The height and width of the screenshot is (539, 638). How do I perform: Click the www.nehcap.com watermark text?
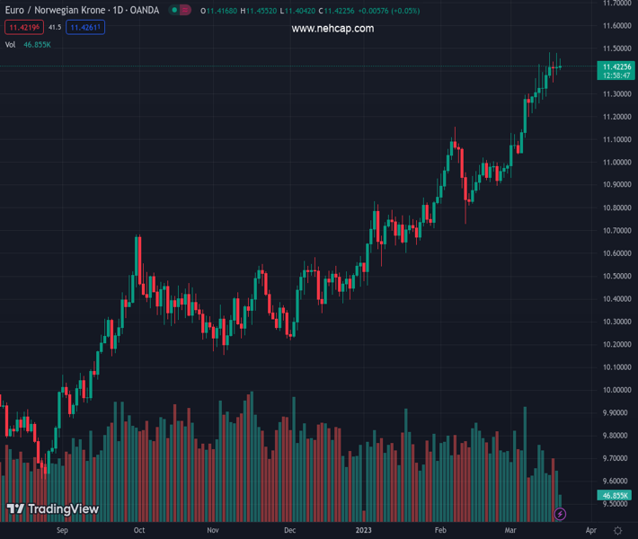coord(332,29)
